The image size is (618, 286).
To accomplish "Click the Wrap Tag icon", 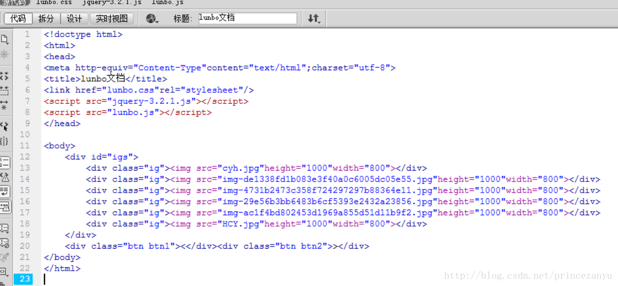I will click(5, 257).
